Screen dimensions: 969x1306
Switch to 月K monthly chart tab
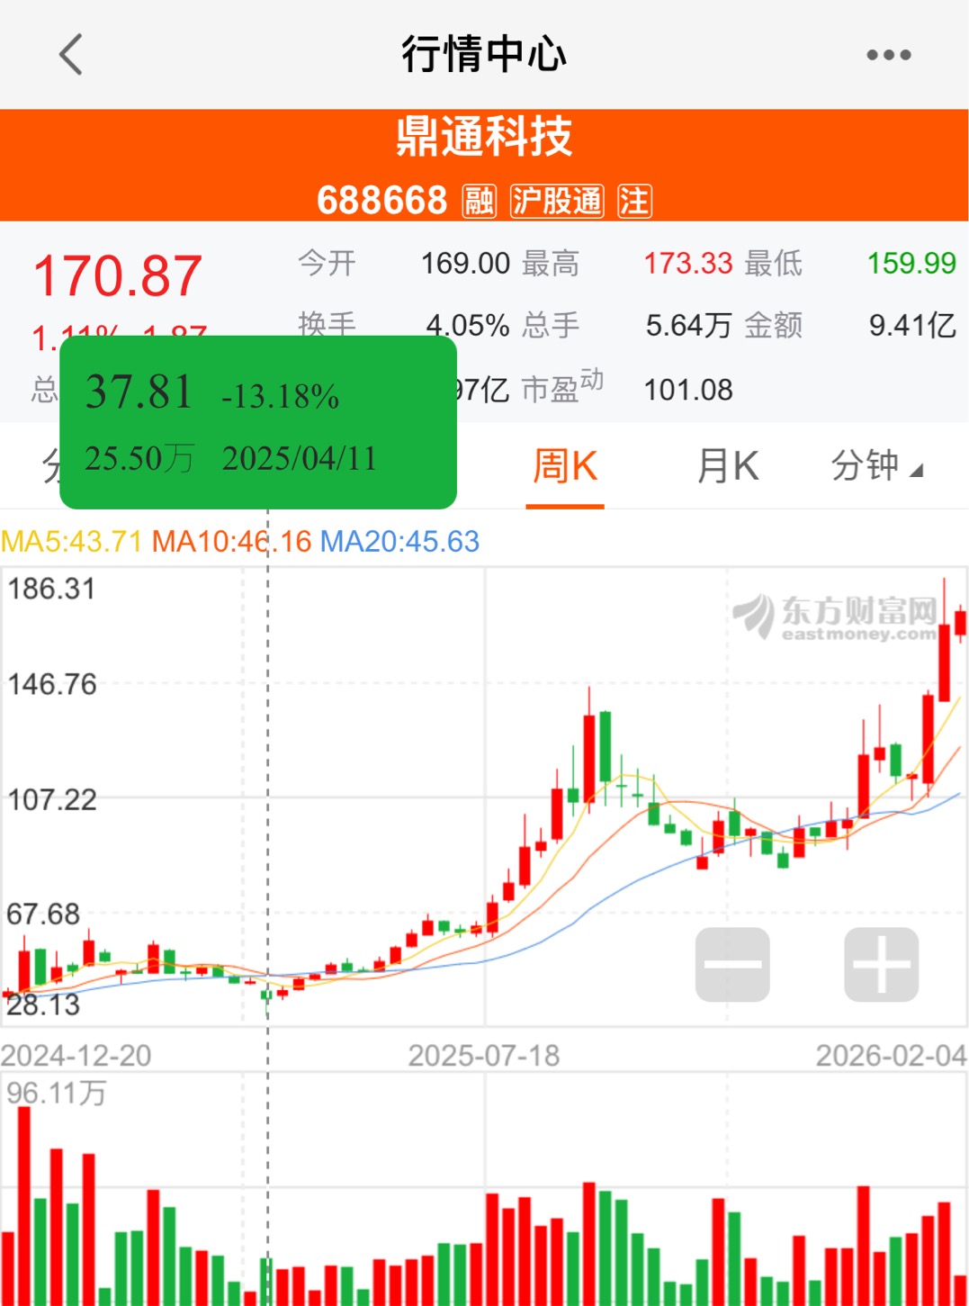click(x=728, y=466)
